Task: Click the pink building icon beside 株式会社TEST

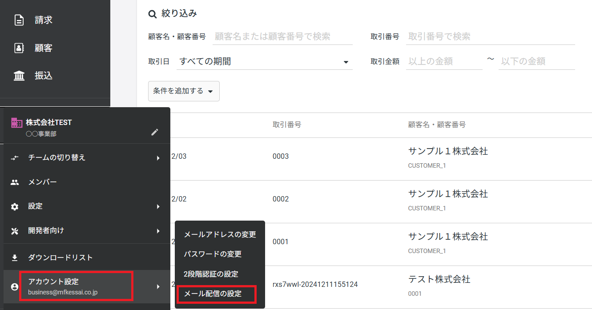Action: click(16, 123)
